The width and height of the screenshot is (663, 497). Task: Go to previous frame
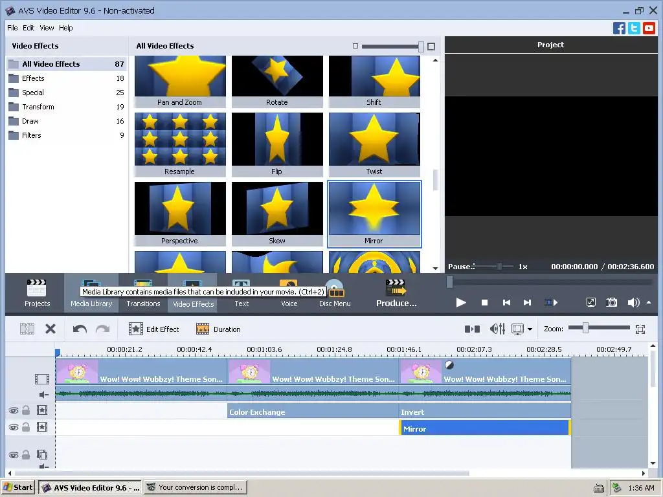click(506, 303)
